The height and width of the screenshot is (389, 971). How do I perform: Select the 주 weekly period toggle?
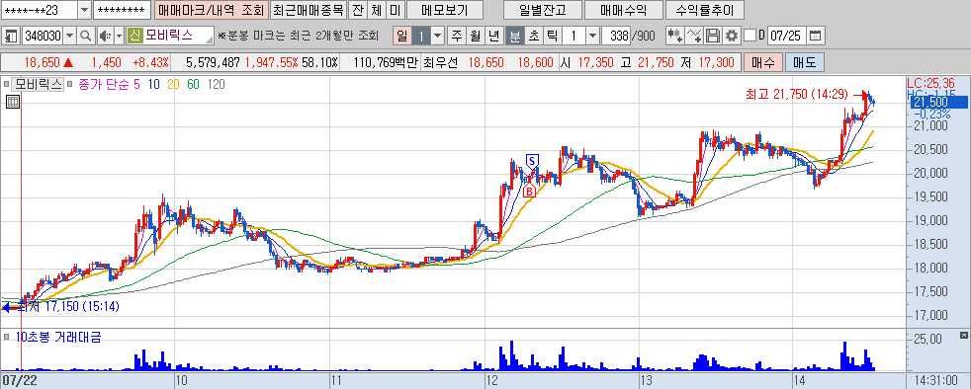(x=457, y=36)
